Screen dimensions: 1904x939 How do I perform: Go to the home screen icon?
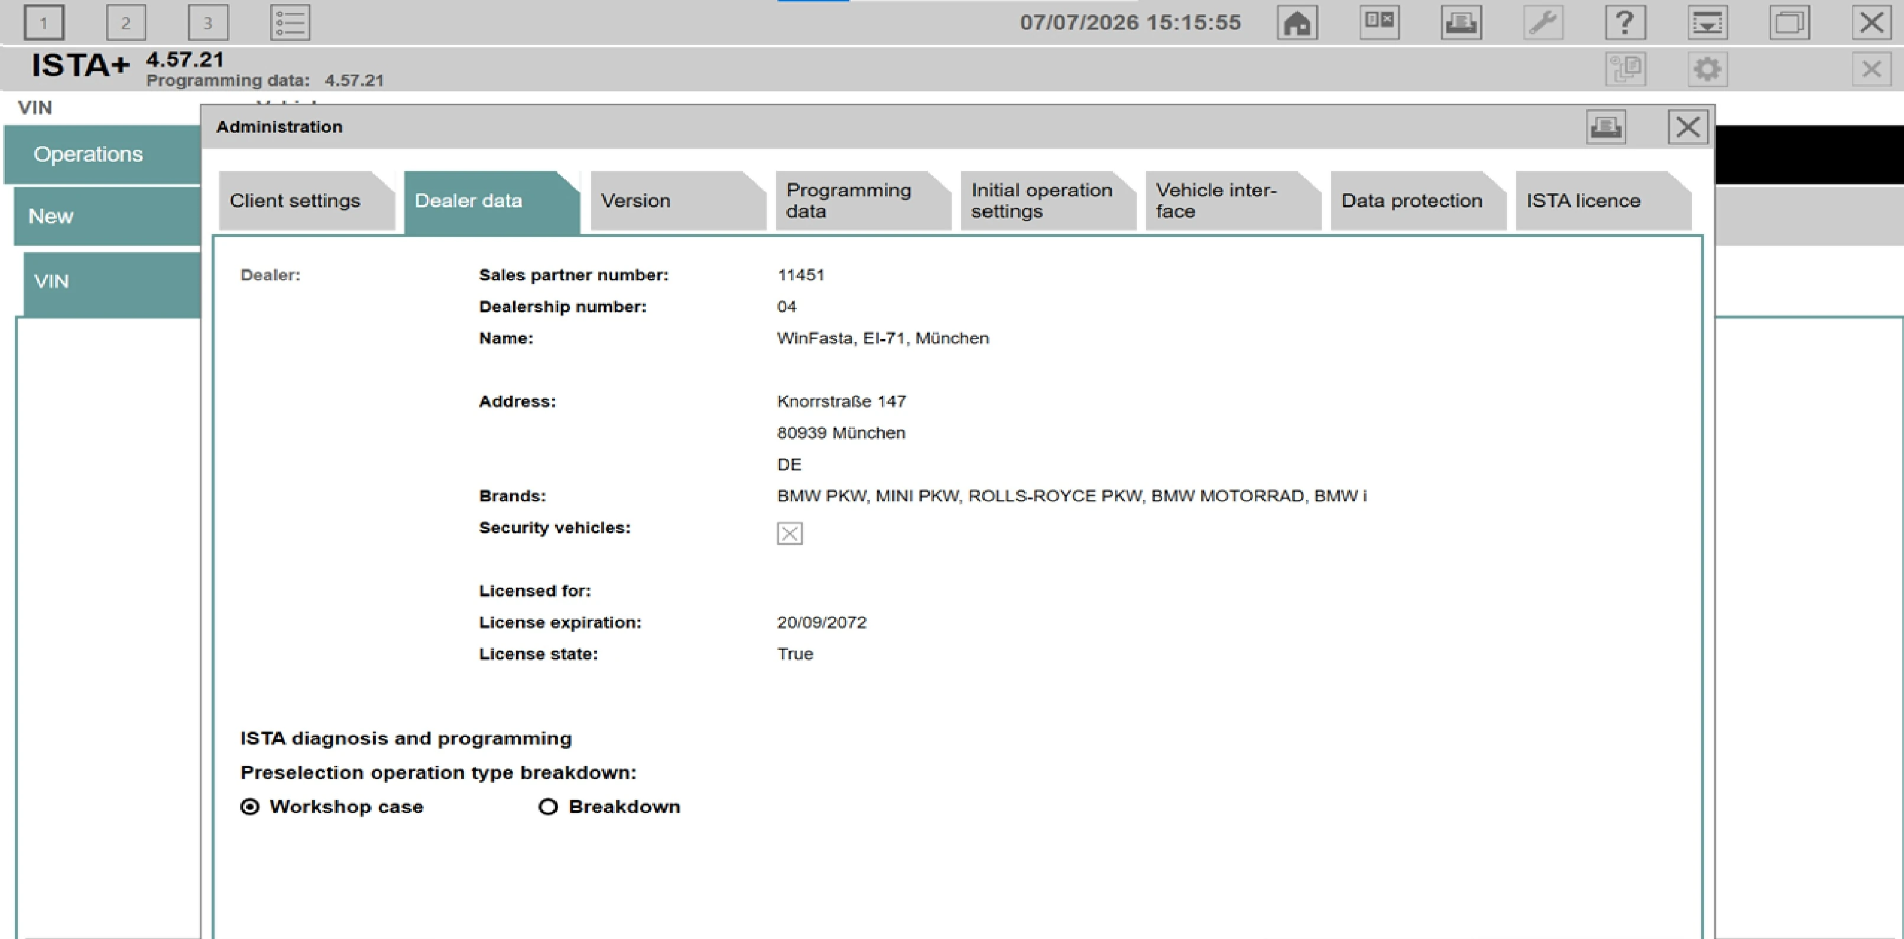coord(1297,22)
